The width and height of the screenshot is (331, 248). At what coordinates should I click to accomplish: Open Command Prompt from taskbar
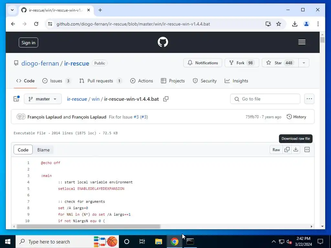pyautogui.click(x=190, y=242)
